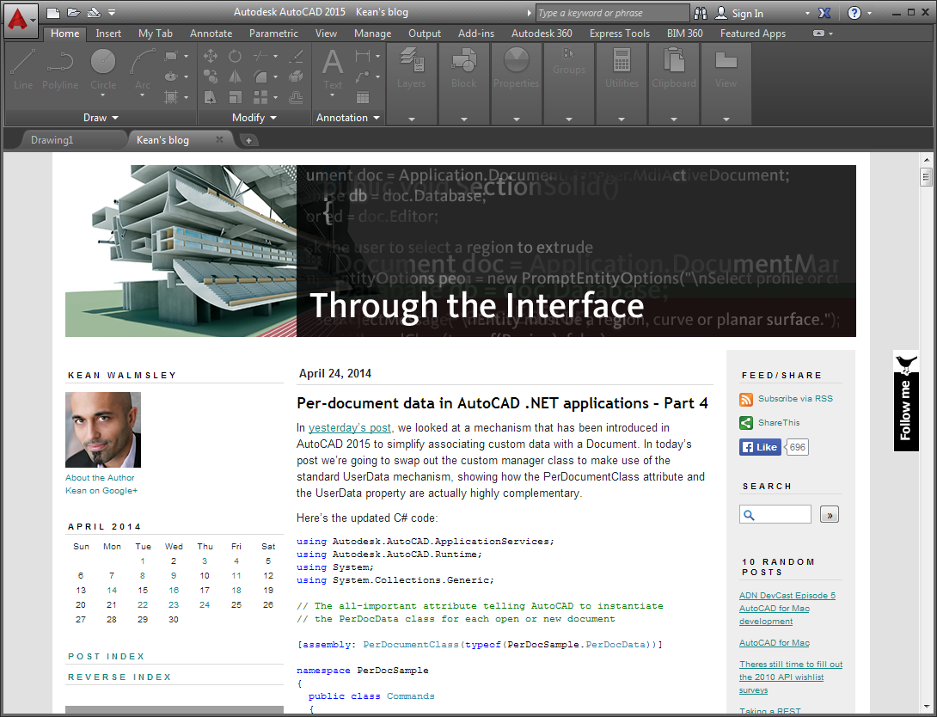Select the Polyline tool

point(60,69)
